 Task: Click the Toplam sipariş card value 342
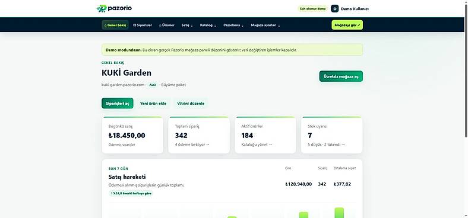tap(181, 136)
